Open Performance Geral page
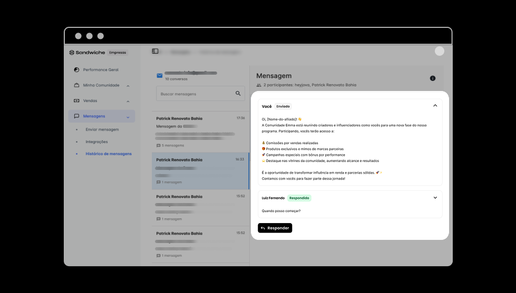This screenshot has height=293, width=516. 101,69
